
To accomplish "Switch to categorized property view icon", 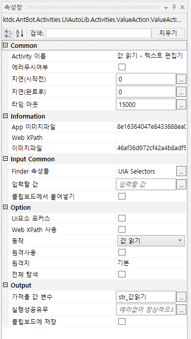I will click(x=9, y=34).
